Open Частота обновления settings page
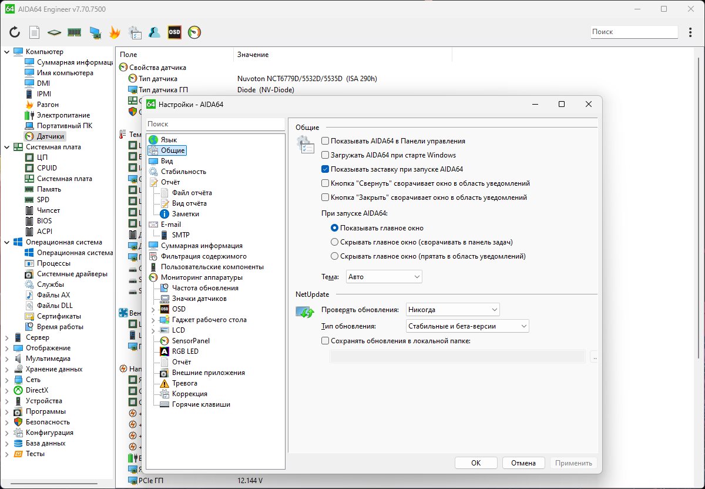This screenshot has height=489, width=705. pos(199,288)
